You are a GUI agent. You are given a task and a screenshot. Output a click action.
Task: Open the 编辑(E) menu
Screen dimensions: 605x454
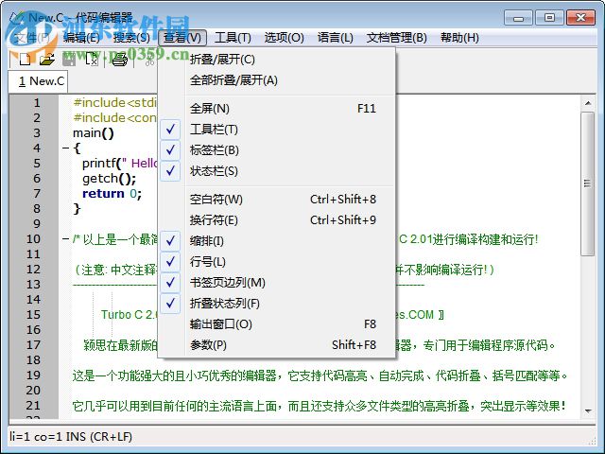click(x=81, y=38)
